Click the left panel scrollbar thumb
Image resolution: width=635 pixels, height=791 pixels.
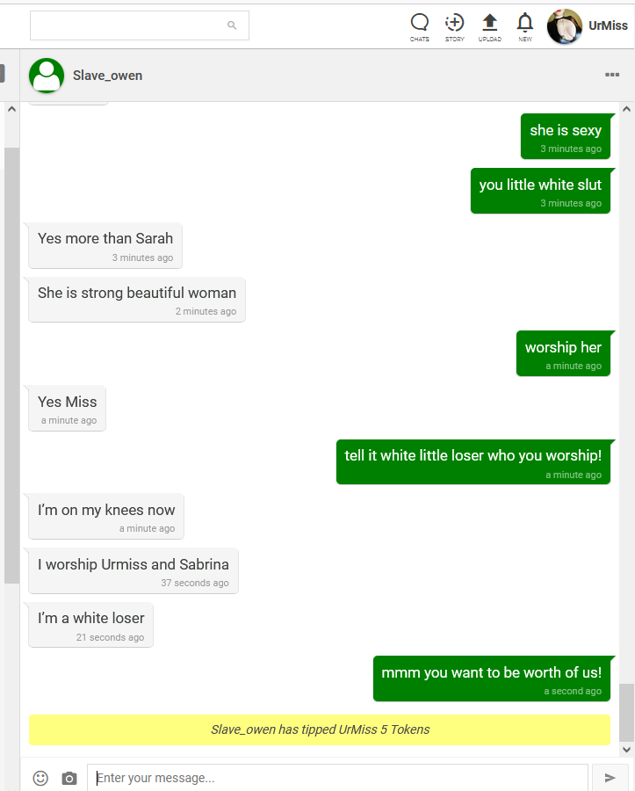tap(11, 366)
